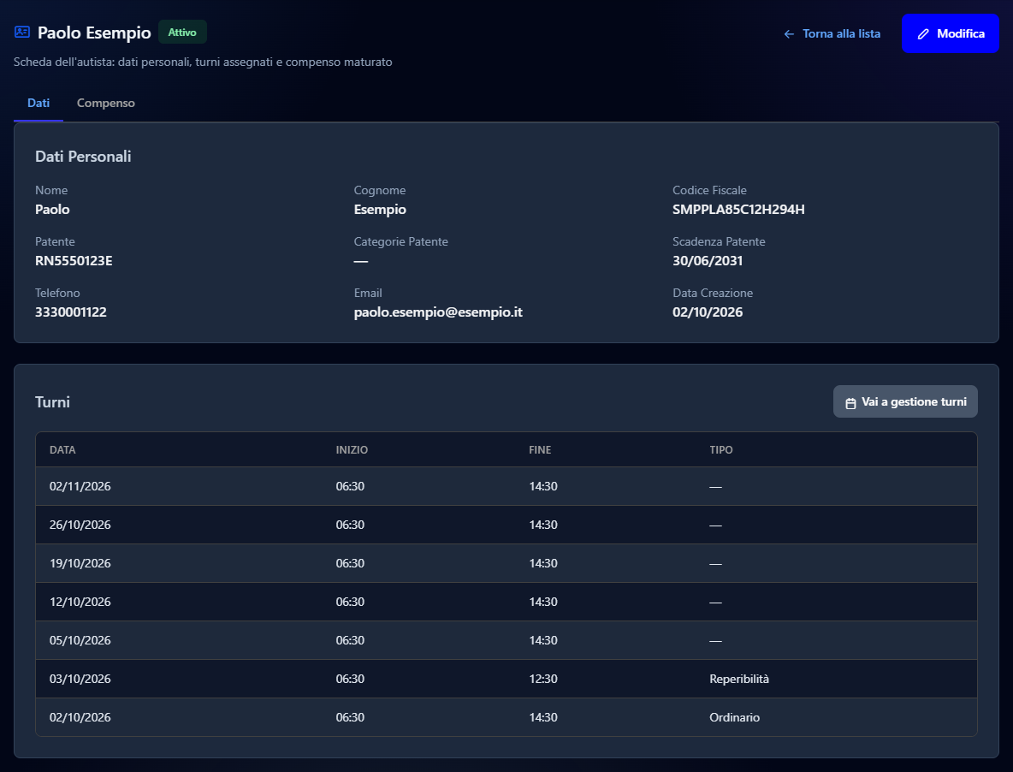Select the shift row dated 26/10/2026
The height and width of the screenshot is (772, 1013).
[x=506, y=525]
